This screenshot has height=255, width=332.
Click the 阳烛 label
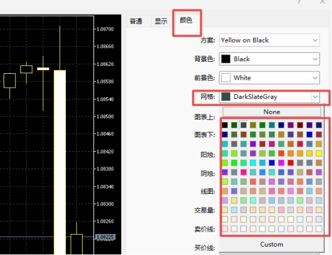208,155
